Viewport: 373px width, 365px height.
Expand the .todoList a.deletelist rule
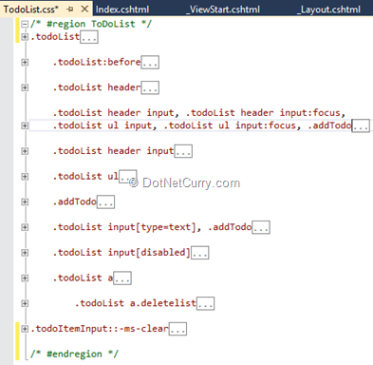point(25,303)
